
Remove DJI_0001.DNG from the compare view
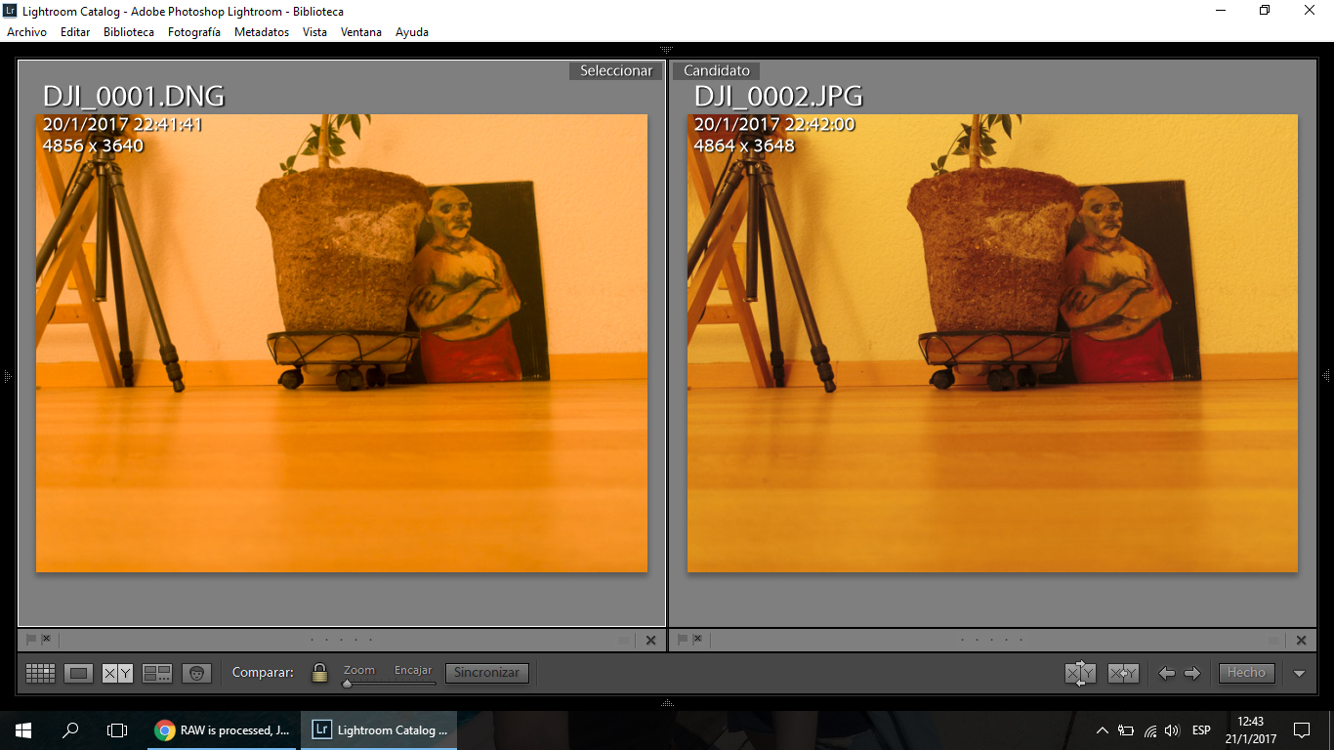point(651,641)
